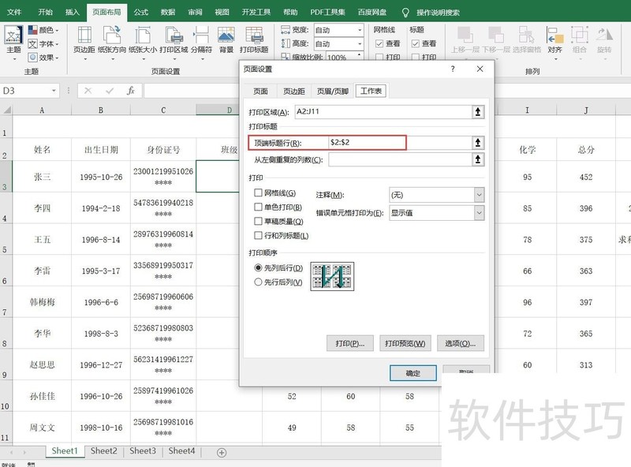Viewport: 631px width, 467px height.
Task: Click the left columns range collapse button
Action: [478, 159]
